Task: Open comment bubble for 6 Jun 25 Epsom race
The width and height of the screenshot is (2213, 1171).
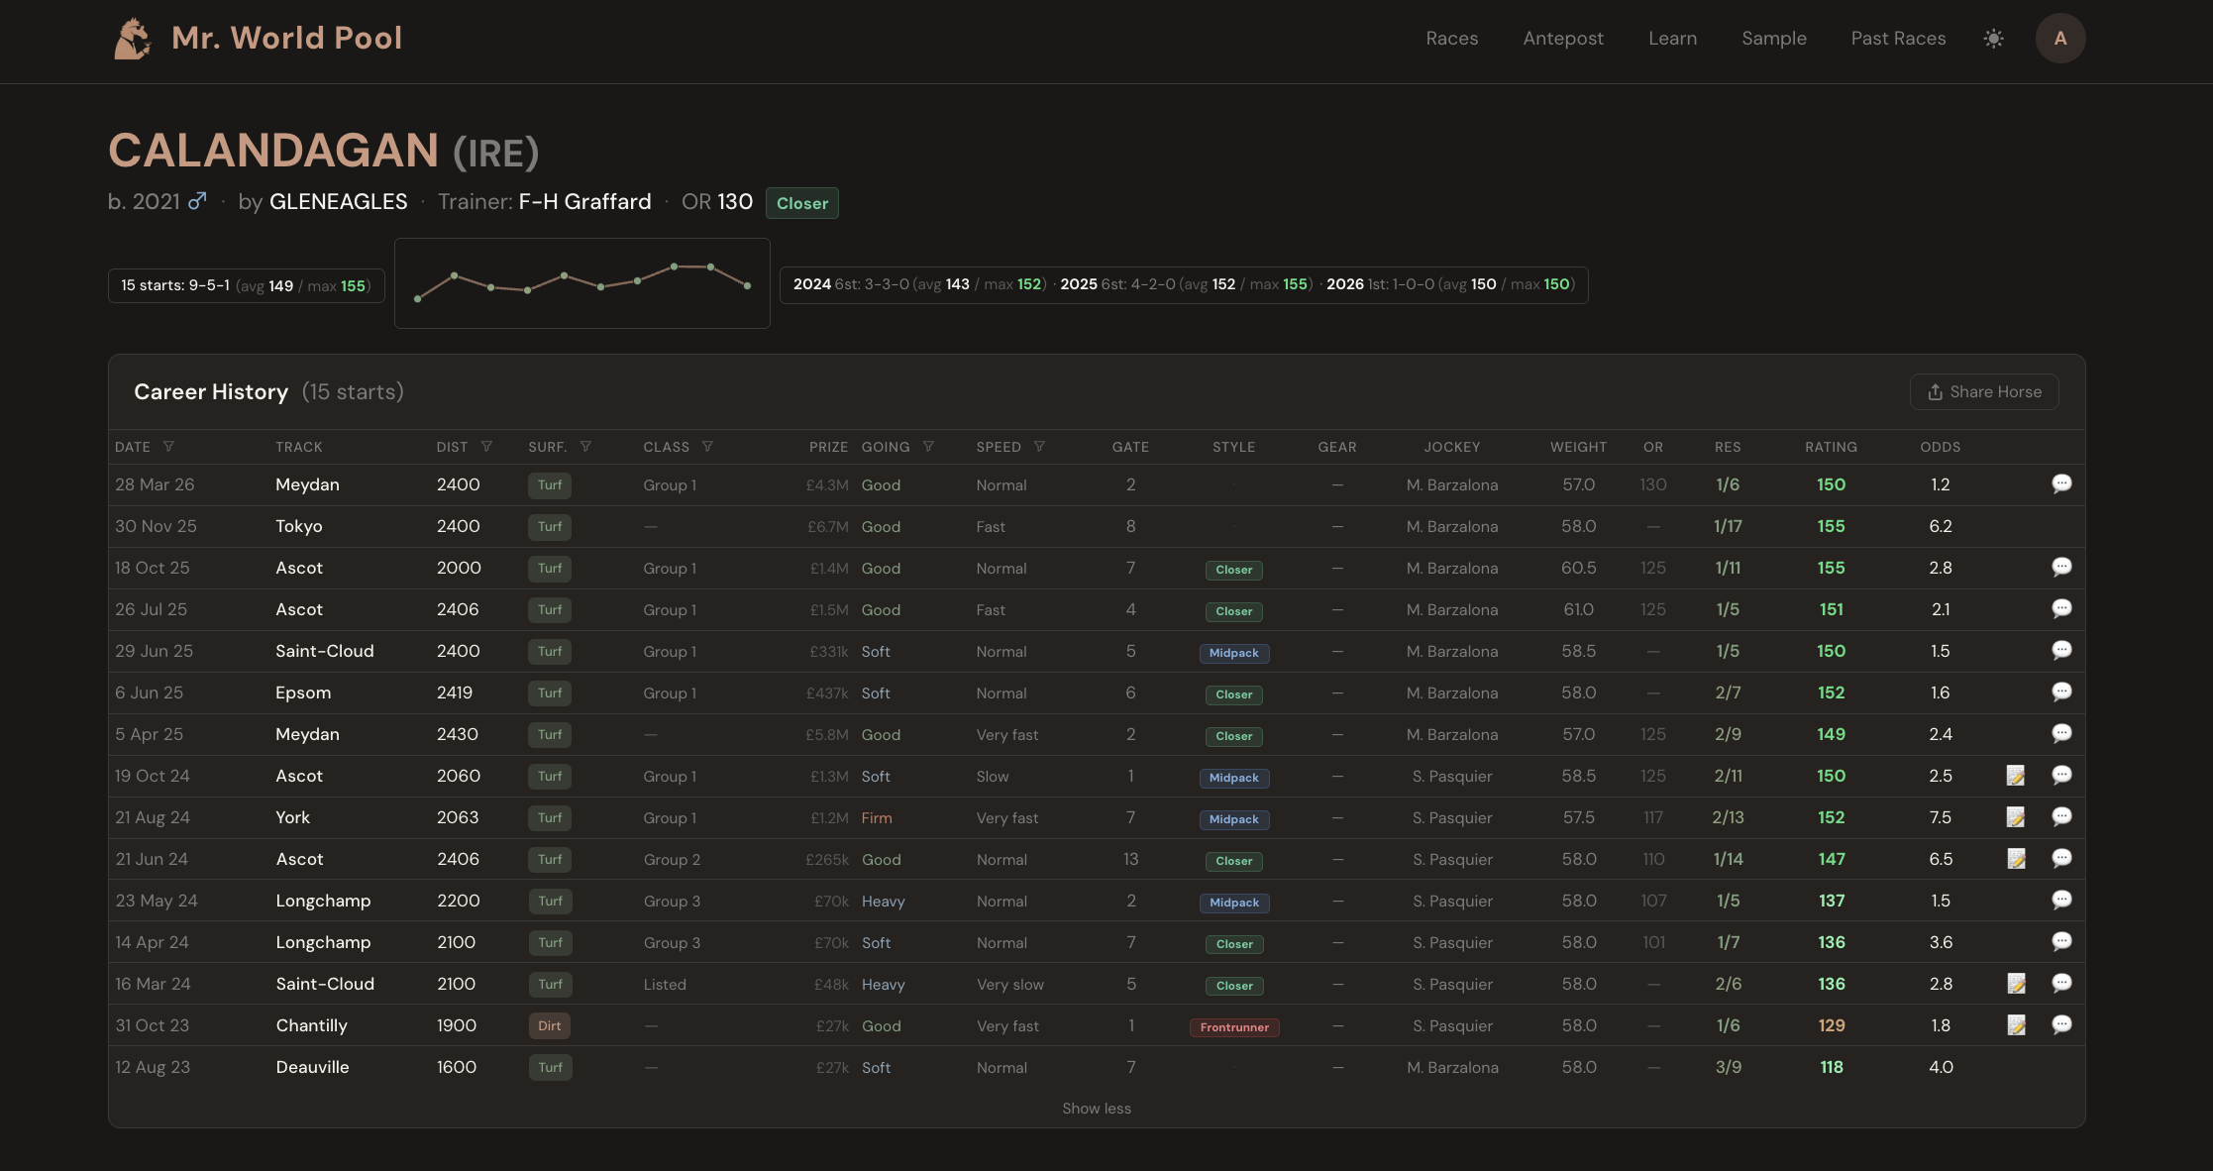Action: (2061, 692)
